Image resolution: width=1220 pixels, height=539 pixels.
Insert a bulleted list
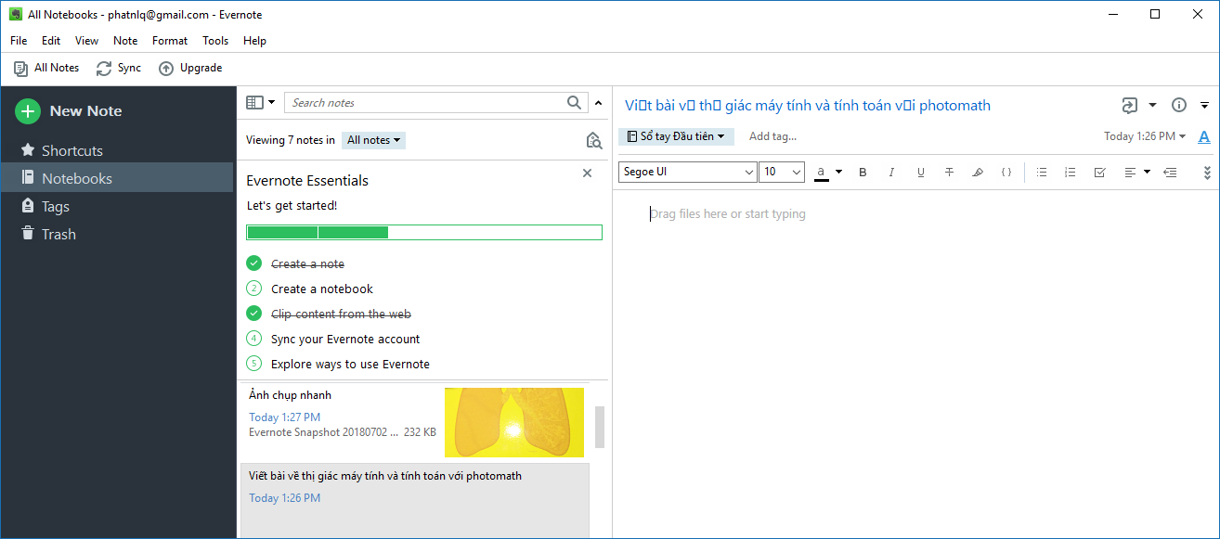click(x=1042, y=173)
